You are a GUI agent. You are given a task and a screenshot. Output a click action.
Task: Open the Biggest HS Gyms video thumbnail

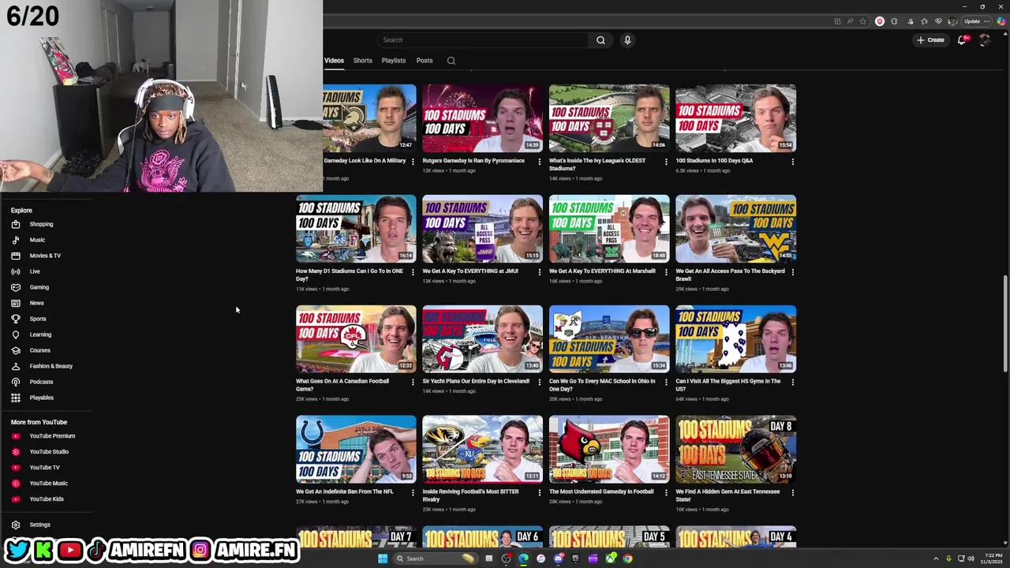735,339
